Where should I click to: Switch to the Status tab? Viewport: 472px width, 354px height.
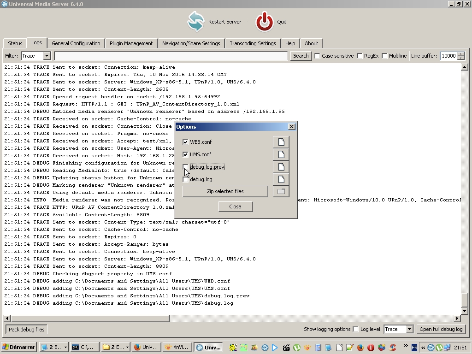[x=15, y=43]
